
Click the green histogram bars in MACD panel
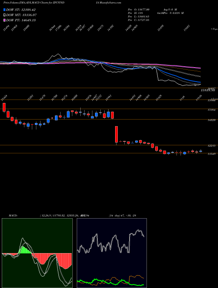(25, 250)
